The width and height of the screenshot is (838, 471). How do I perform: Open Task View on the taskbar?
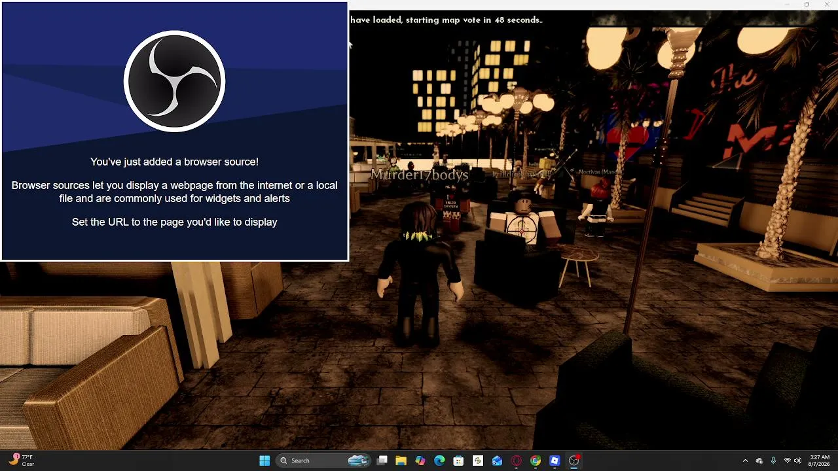(x=382, y=461)
